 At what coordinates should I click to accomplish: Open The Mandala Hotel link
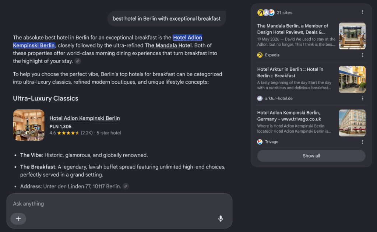168,45
